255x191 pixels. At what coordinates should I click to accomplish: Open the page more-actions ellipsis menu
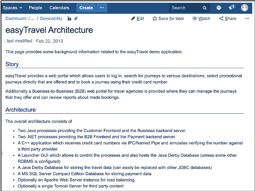[x=247, y=18]
